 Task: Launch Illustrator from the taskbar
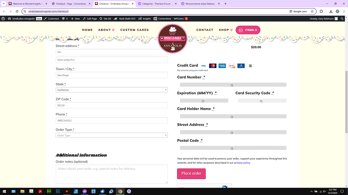click(67, 191)
